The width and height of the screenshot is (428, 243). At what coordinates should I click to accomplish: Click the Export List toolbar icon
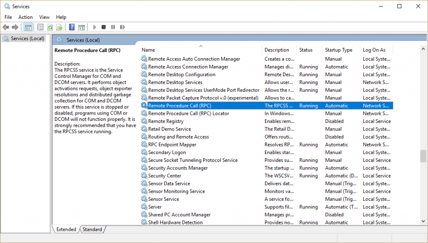coord(59,27)
